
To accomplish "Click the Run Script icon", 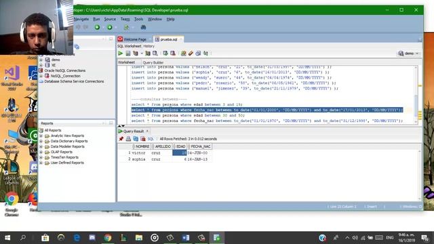I will (128, 54).
